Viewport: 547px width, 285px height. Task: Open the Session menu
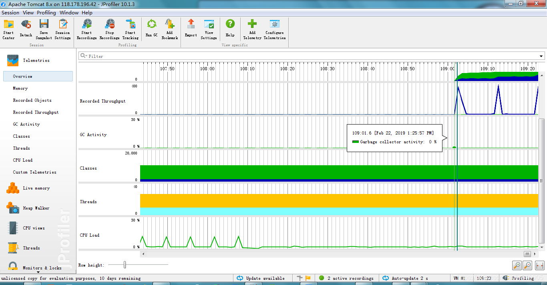[x=10, y=12]
